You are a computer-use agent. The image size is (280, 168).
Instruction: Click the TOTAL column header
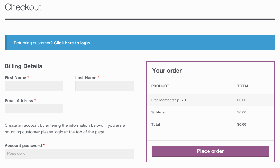click(243, 86)
